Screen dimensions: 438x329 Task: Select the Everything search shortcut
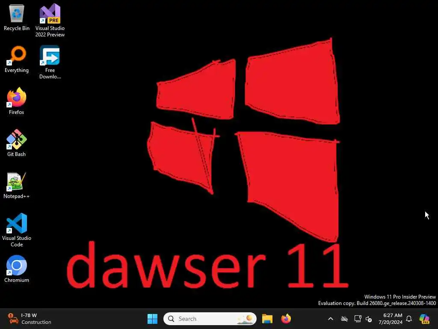tap(17, 59)
